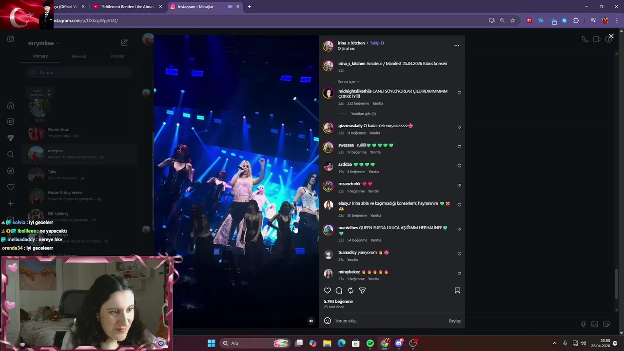Click Paylaş to post the comment
This screenshot has width=624, height=351.
point(454,321)
